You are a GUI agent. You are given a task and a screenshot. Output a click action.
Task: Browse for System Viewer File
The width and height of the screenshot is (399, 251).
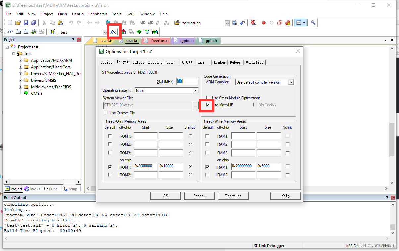195,105
